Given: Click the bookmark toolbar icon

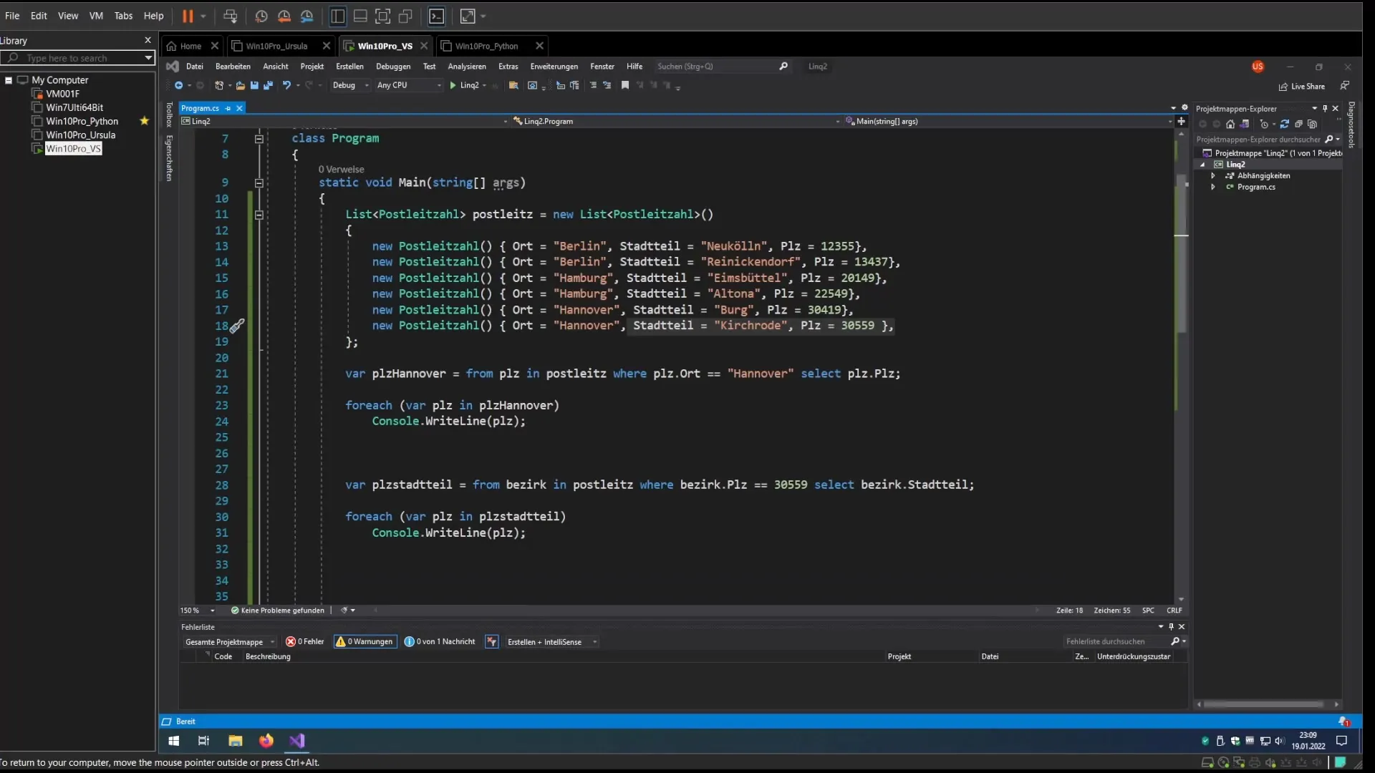Looking at the screenshot, I should pos(624,85).
